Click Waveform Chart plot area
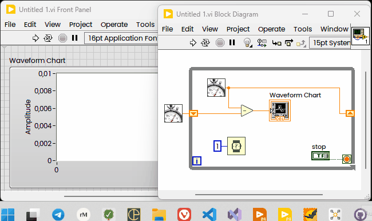Image resolution: width=372 pixels, height=221 pixels. click(107, 117)
